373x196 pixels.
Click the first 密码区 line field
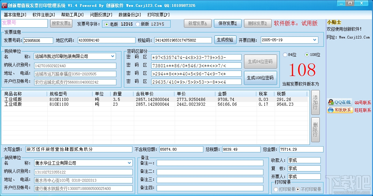tap(196, 58)
